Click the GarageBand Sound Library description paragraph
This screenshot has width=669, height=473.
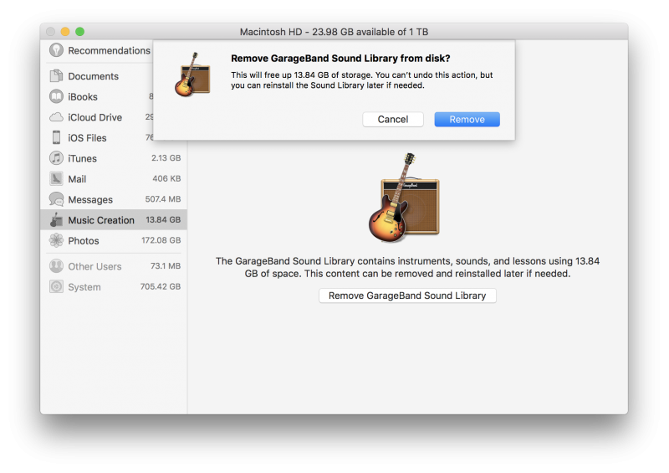(407, 267)
